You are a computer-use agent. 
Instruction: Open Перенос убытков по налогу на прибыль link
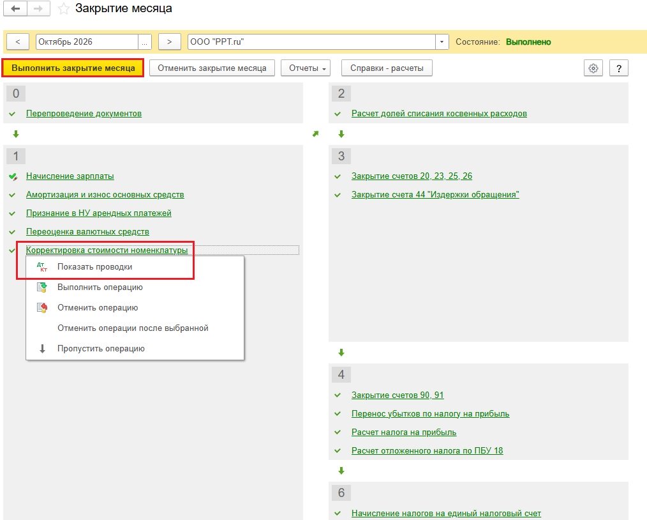point(430,414)
